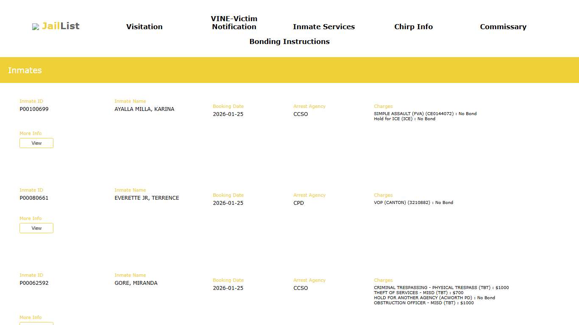Select inmate ID P00080661

pyautogui.click(x=34, y=198)
